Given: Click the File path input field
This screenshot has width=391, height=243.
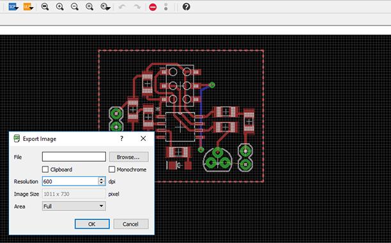Looking at the screenshot, I should 74,157.
